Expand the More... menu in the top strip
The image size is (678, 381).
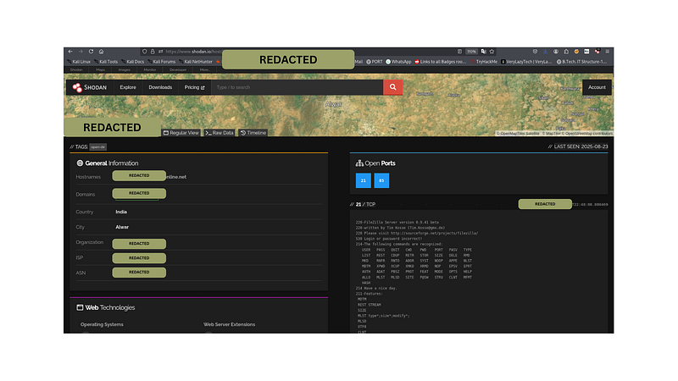pyautogui.click(x=205, y=69)
